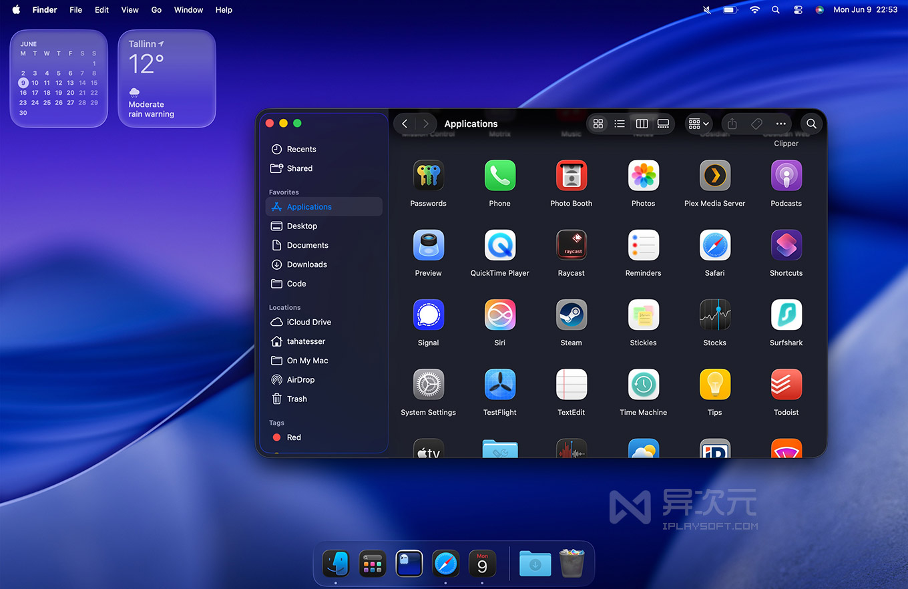Select the Red tag color swatch

pyautogui.click(x=278, y=437)
